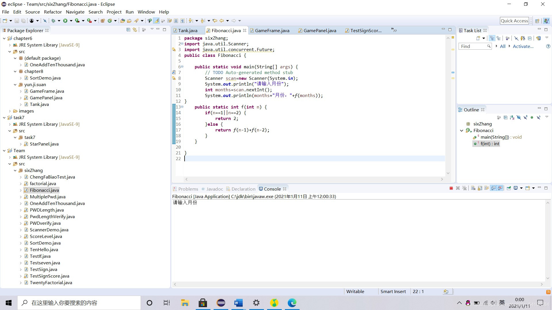Toggle Mark Occurrences highlighter icon

click(x=156, y=21)
